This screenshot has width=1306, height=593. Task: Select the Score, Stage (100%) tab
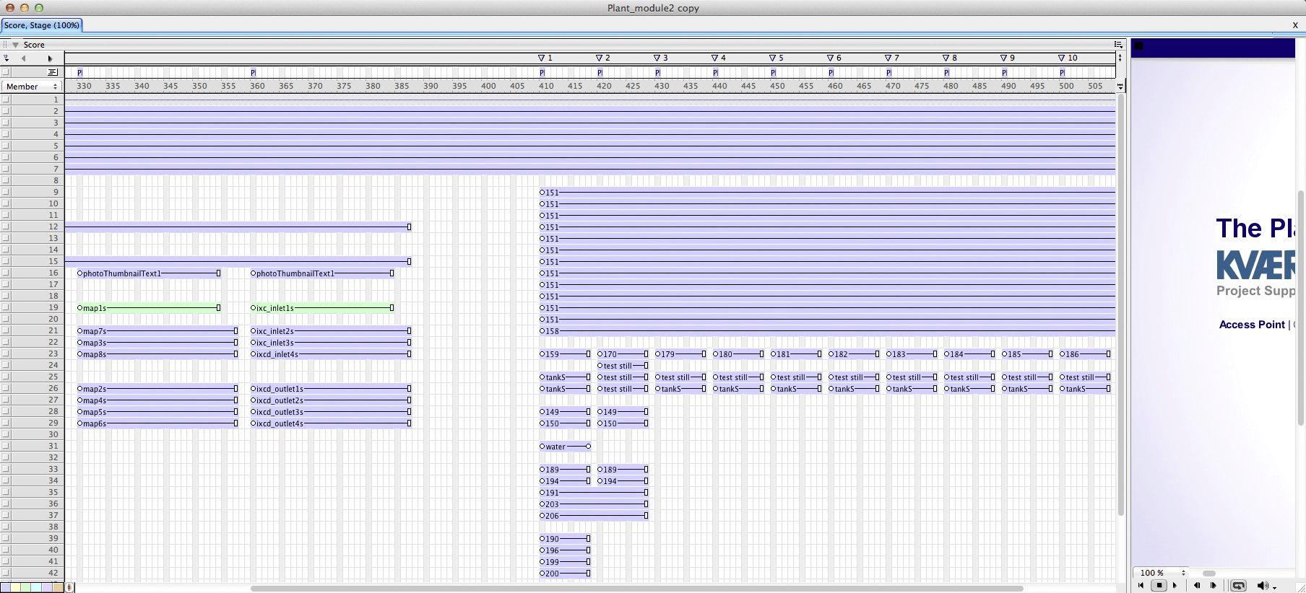(42, 25)
